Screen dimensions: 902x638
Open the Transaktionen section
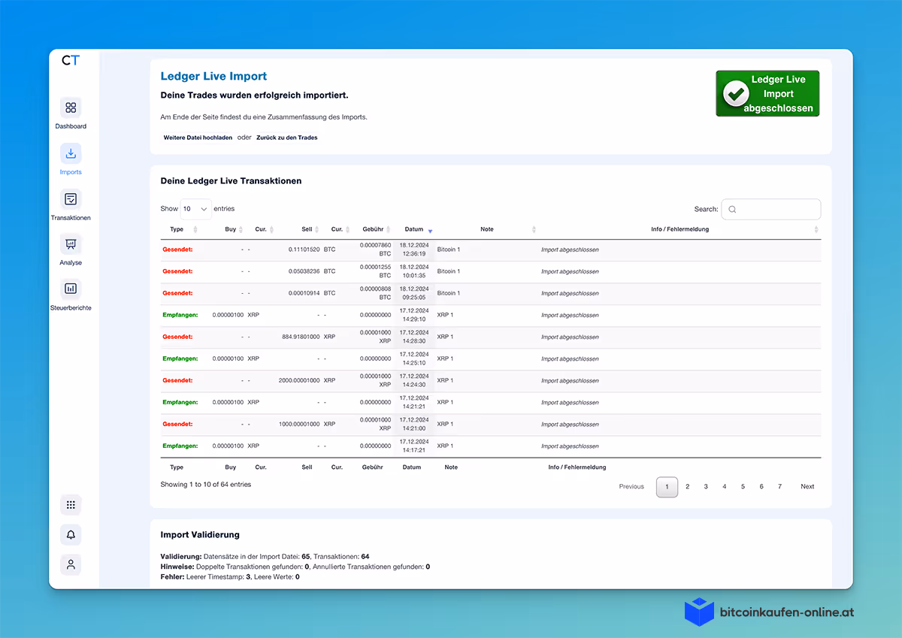pos(71,200)
